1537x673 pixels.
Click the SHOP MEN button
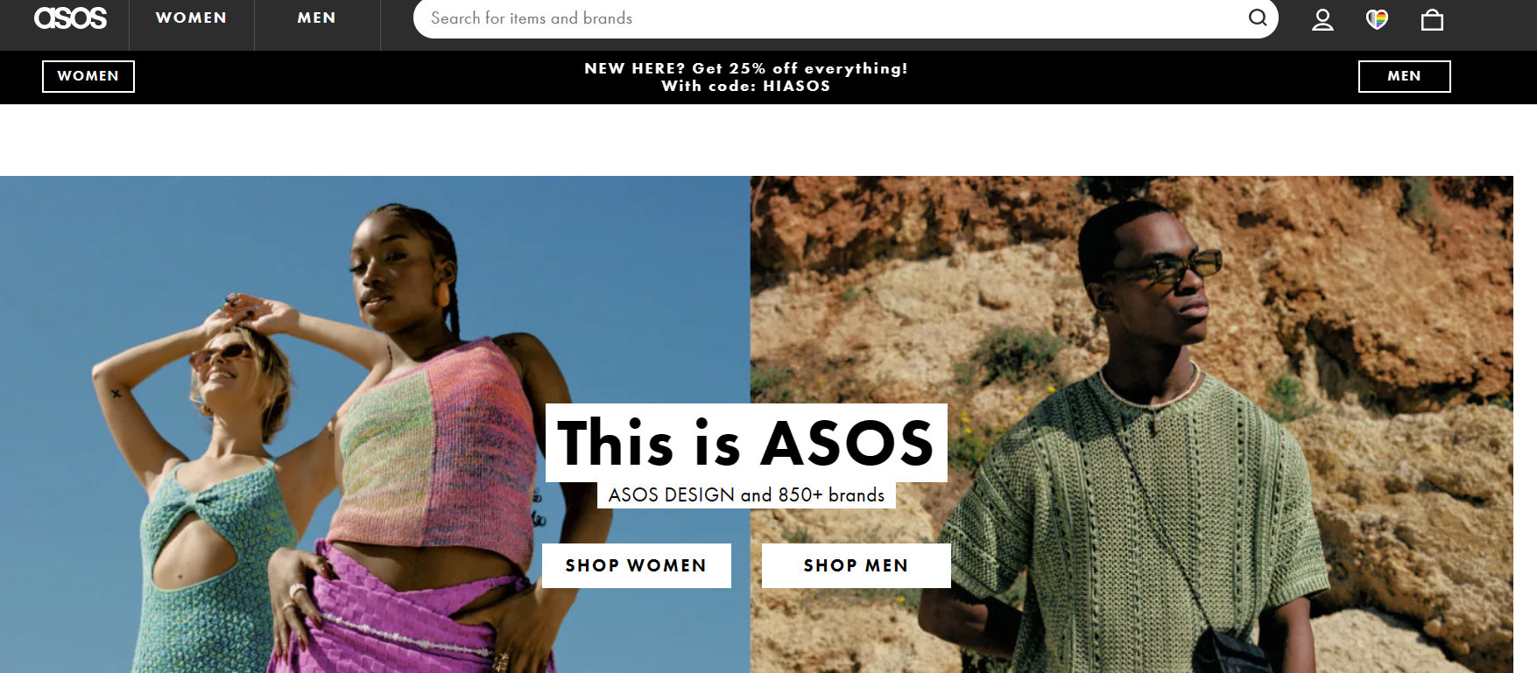point(857,565)
